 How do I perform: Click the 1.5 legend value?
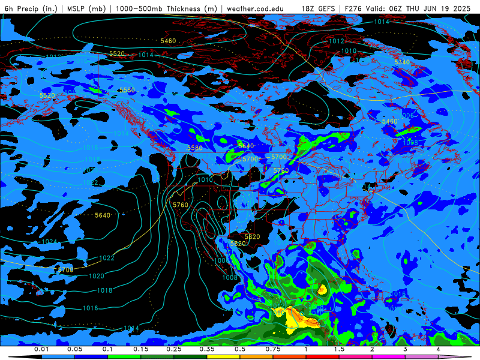coord(339,349)
